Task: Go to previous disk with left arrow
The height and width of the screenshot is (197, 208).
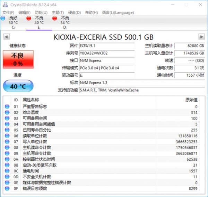Action: 7,37
